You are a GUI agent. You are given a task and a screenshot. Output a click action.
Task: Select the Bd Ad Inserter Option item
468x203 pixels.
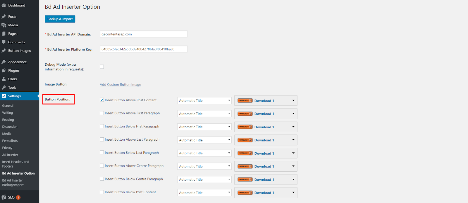pos(18,173)
